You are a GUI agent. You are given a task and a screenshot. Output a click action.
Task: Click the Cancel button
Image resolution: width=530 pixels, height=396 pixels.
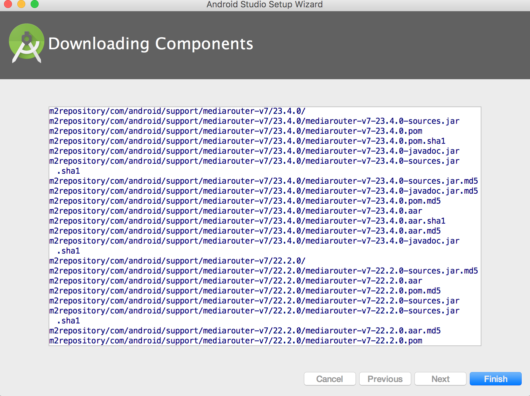click(x=330, y=379)
